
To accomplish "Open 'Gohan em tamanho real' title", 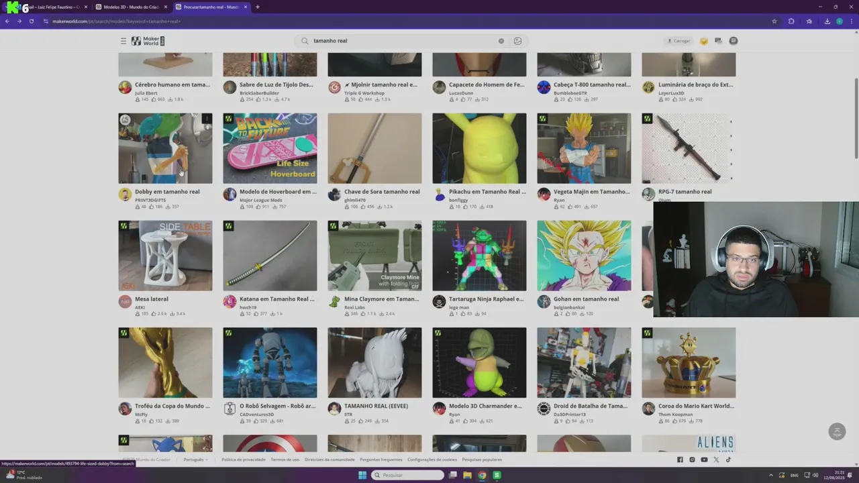I will [x=586, y=299].
